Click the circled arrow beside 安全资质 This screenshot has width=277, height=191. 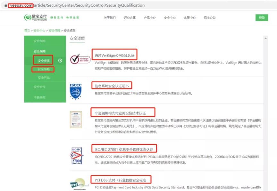tap(60, 60)
